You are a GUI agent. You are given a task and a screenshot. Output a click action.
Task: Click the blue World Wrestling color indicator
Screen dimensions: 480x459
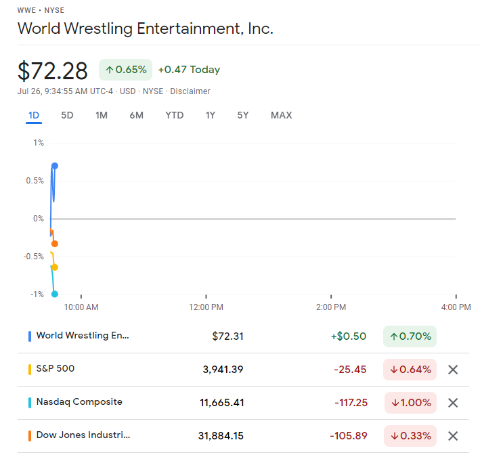(30, 336)
